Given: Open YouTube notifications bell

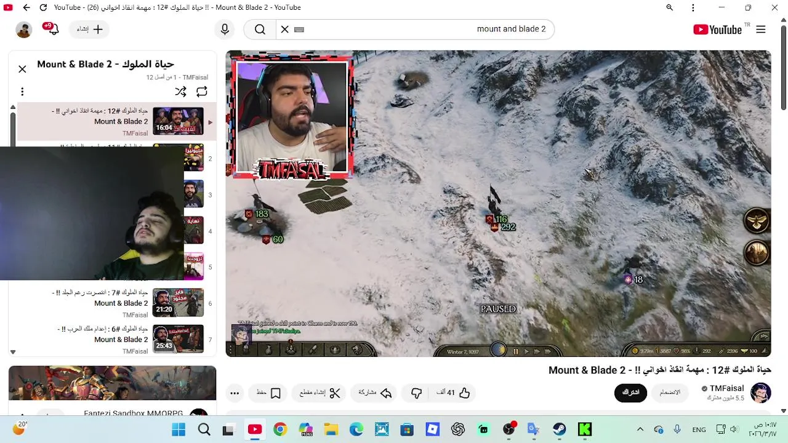Looking at the screenshot, I should pos(52,28).
